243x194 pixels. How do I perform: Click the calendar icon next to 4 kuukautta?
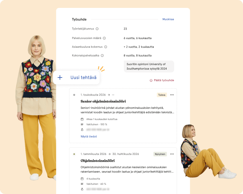[82, 179]
